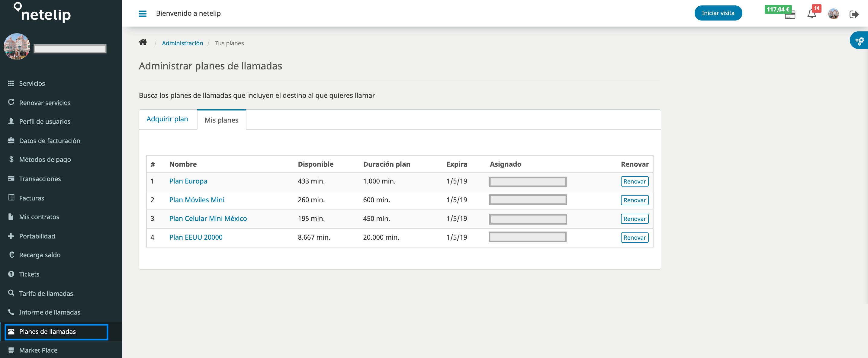Image resolution: width=868 pixels, height=358 pixels.
Task: Open the Plan Móviles Mini link
Action: pos(197,200)
